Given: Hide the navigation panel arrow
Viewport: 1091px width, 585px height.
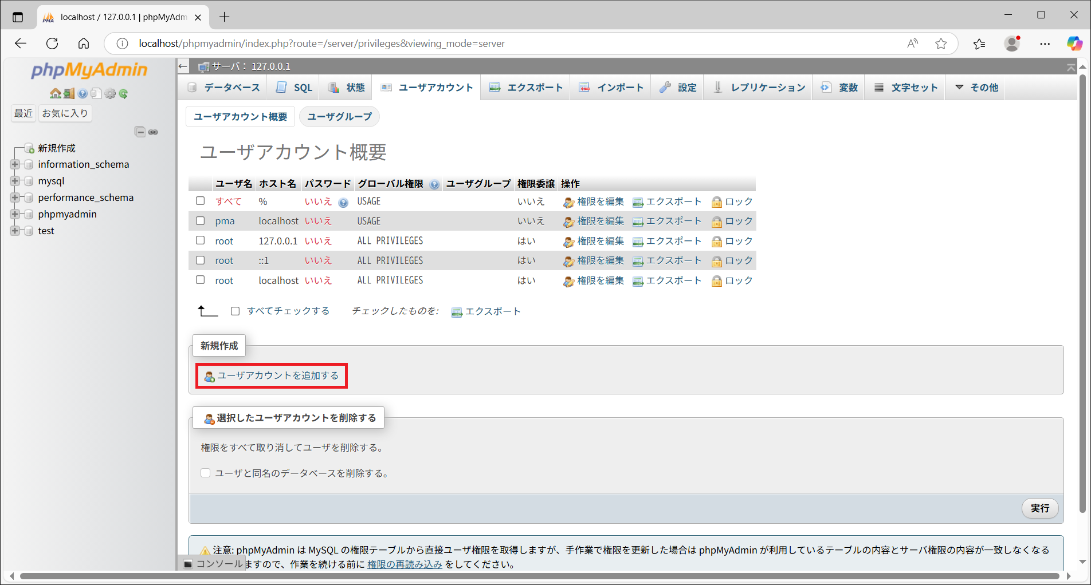Looking at the screenshot, I should tap(183, 66).
